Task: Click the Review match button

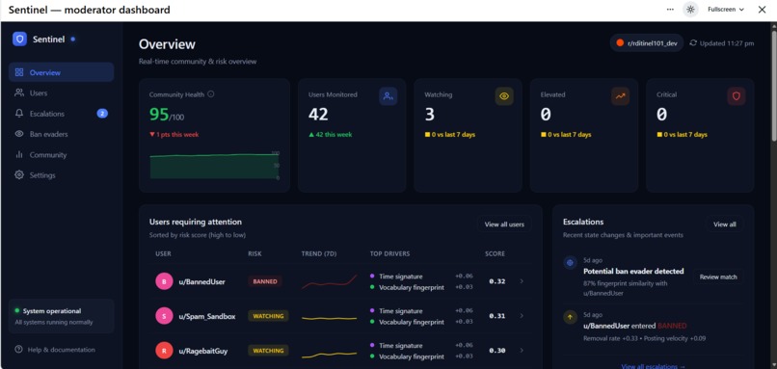Action: coord(718,277)
